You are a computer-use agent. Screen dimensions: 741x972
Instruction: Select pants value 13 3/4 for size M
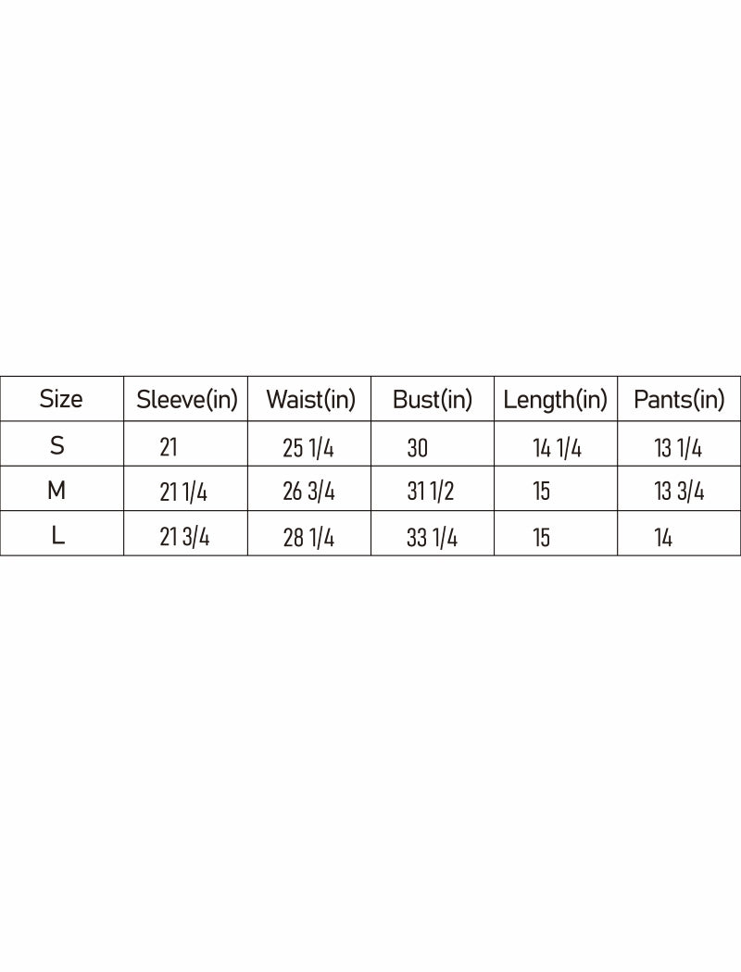point(679,492)
